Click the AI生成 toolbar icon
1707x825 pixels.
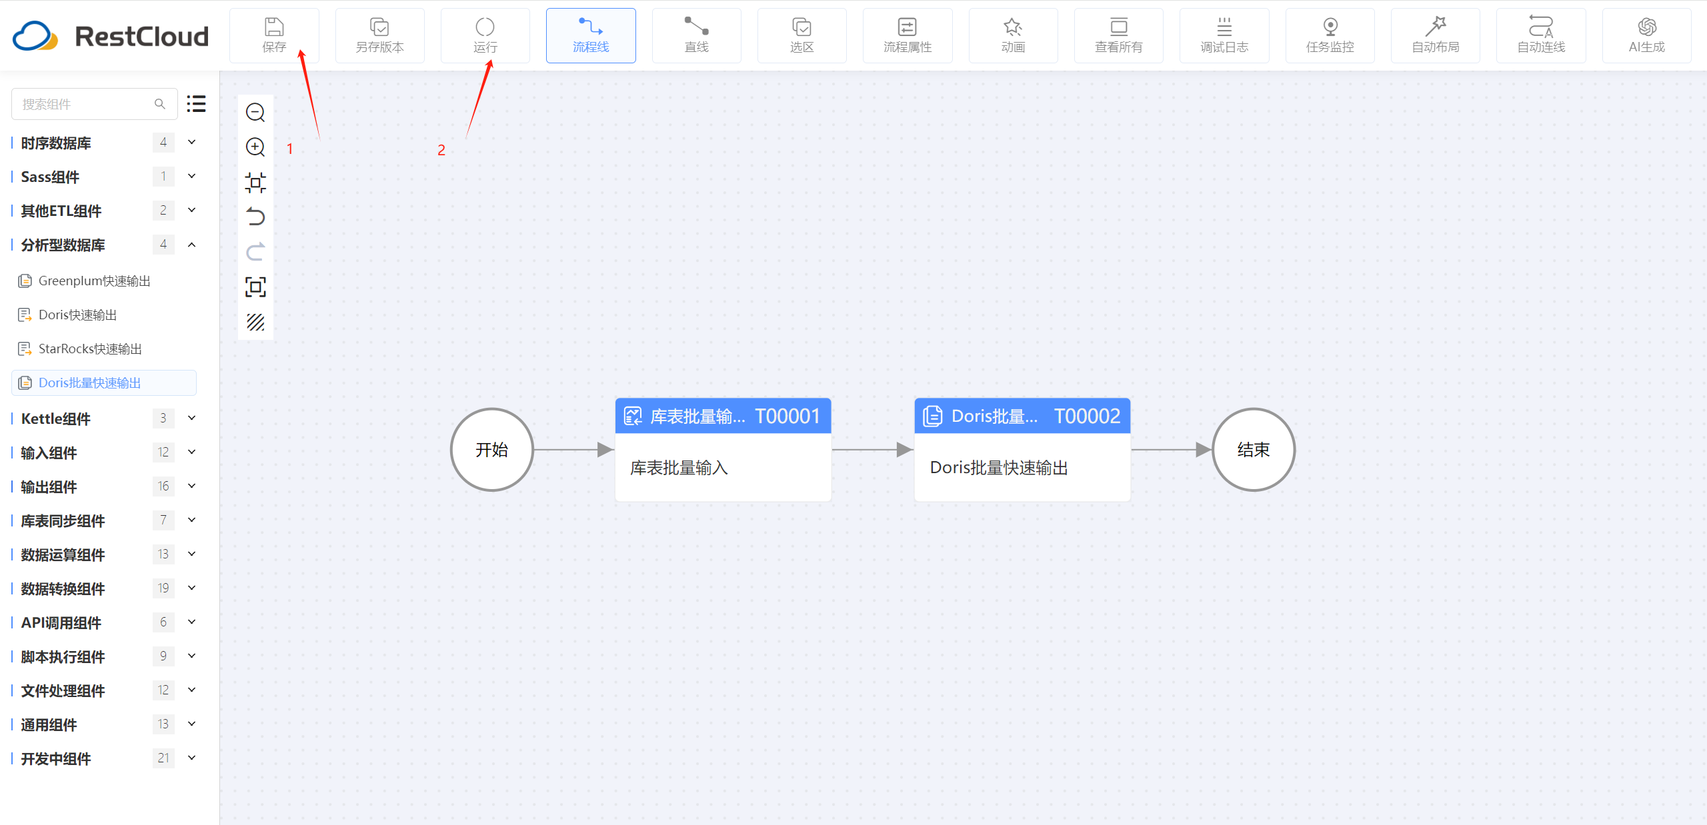click(1646, 35)
